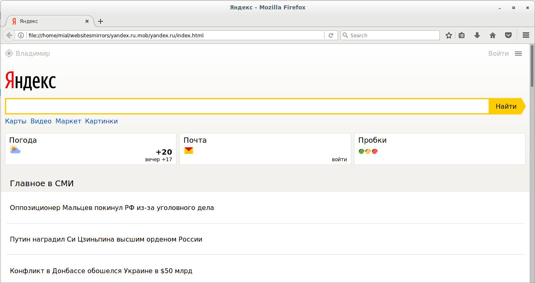Open the Yandex page menu icon
This screenshot has height=283, width=535.
(518, 53)
